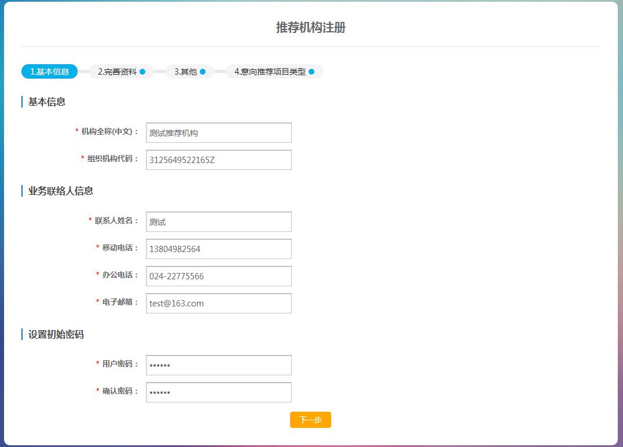Focus the 确认密码 password field
This screenshot has width=623, height=447.
[x=218, y=392]
